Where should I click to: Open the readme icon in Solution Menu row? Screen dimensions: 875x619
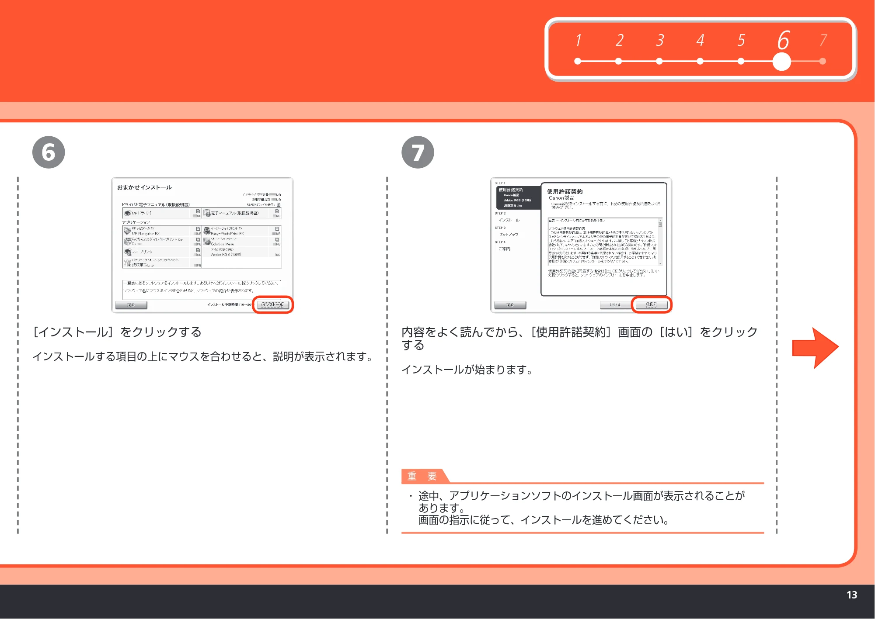point(277,239)
